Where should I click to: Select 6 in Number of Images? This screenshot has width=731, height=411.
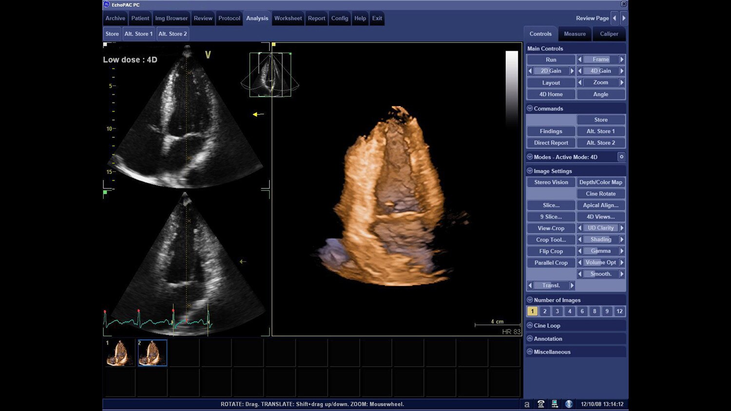[x=582, y=311]
